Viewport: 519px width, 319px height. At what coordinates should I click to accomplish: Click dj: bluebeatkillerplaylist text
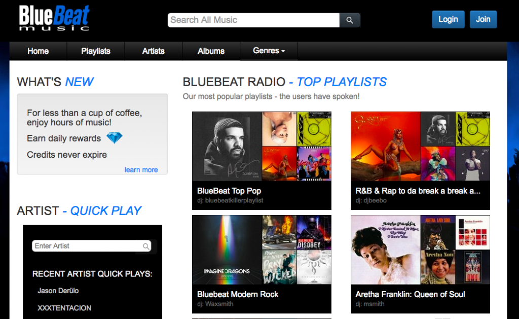[230, 200]
